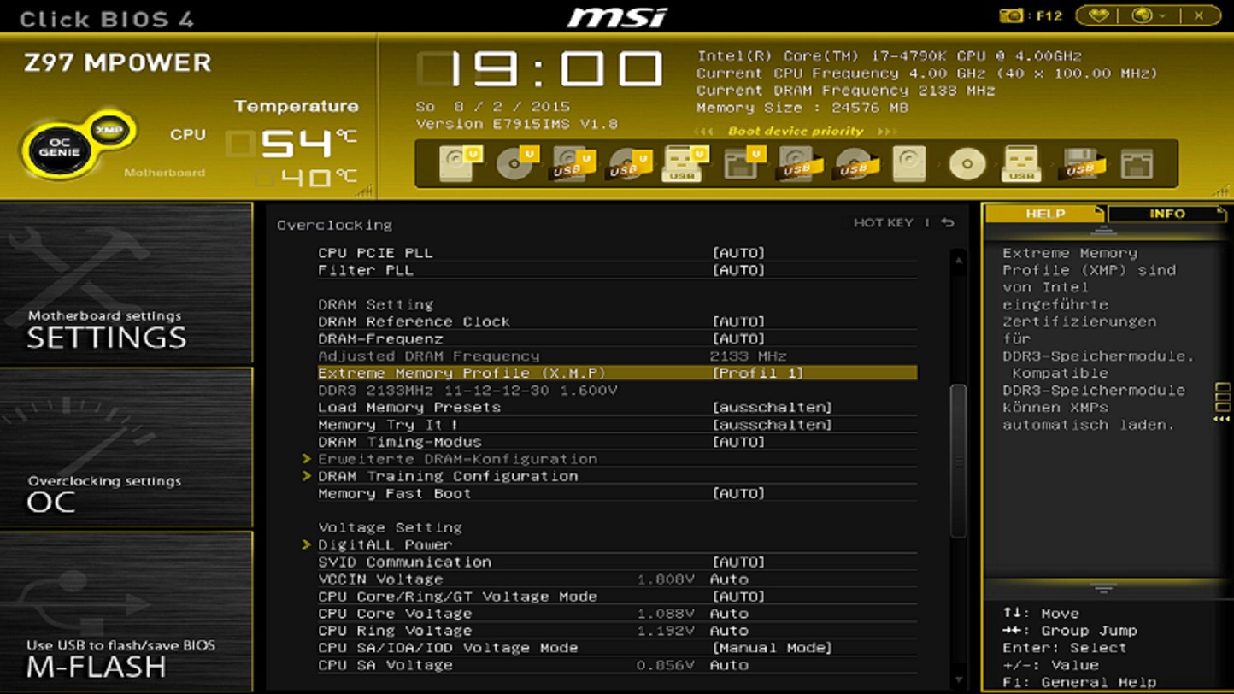Expand DRAM Training Configuration submenu
The width and height of the screenshot is (1234, 694).
(x=448, y=476)
